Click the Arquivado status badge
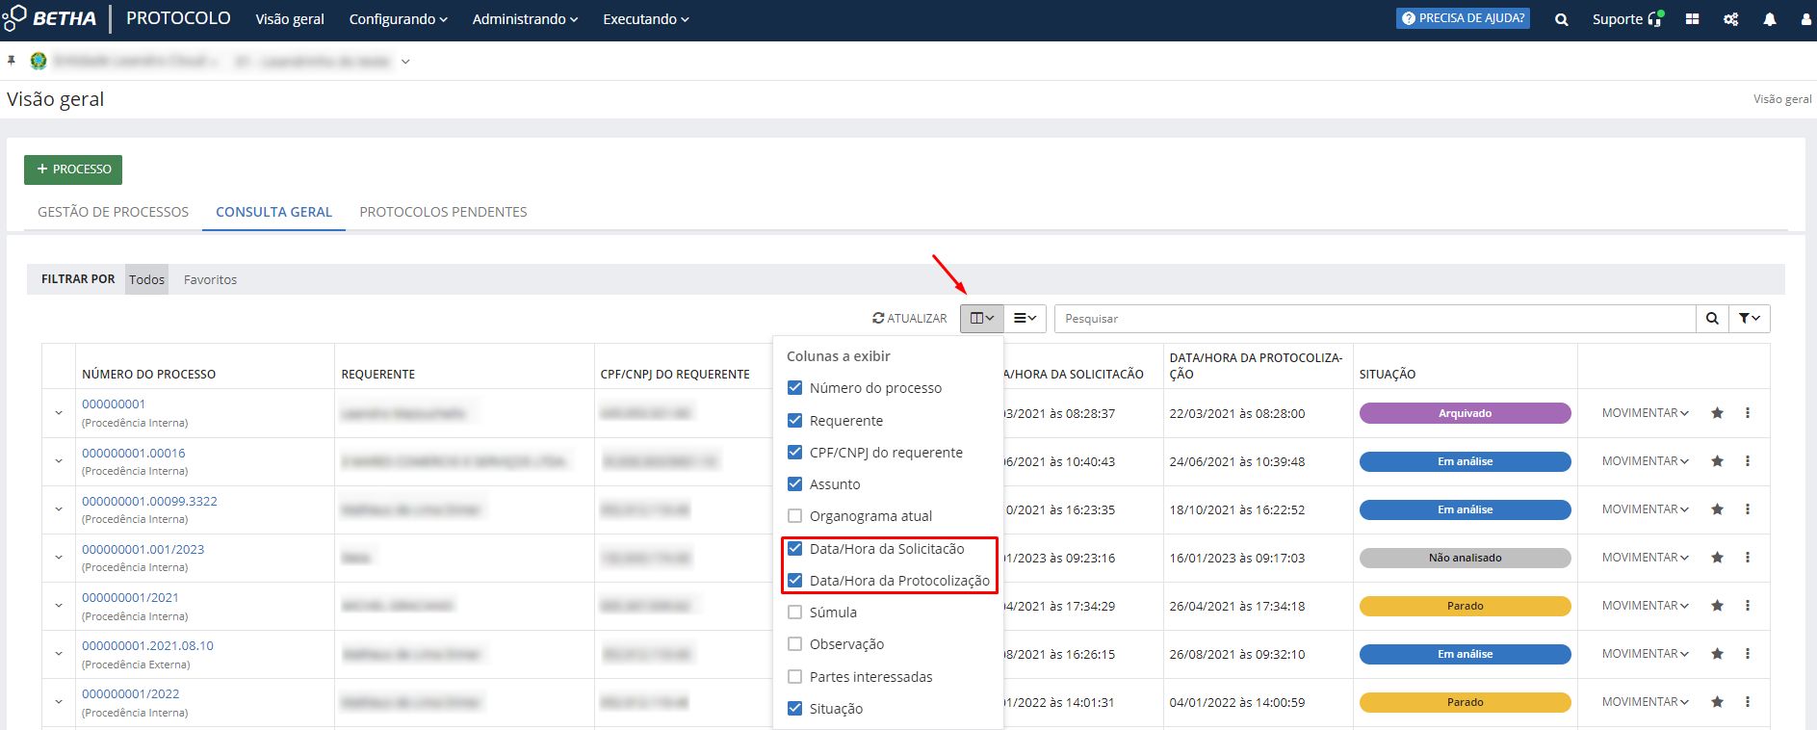 1465,413
